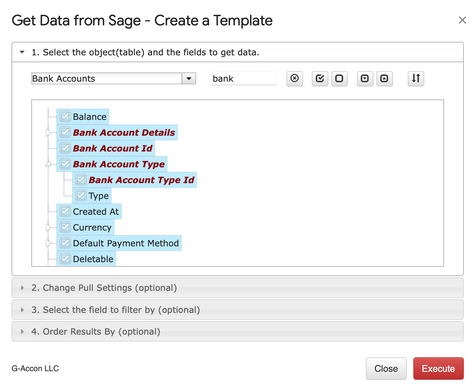
Task: Collapse section 1 Select the object and fields
Action: (x=237, y=52)
